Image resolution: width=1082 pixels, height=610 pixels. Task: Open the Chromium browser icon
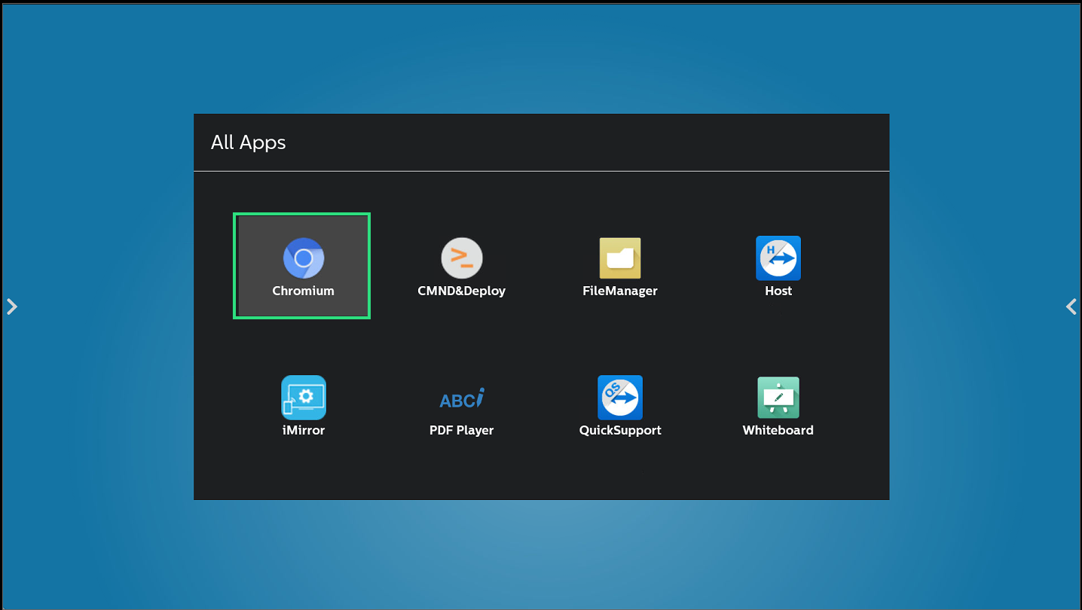(304, 258)
